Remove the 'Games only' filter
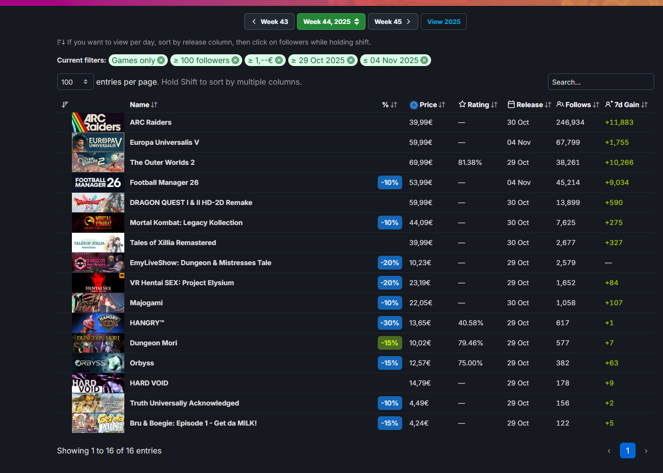This screenshot has width=663, height=473. (161, 60)
